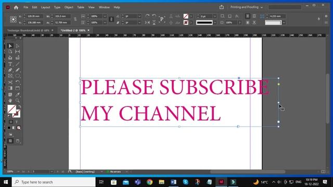Choose the Rectangle Frame tool
This screenshot has width=333, height=187.
pos(10,76)
